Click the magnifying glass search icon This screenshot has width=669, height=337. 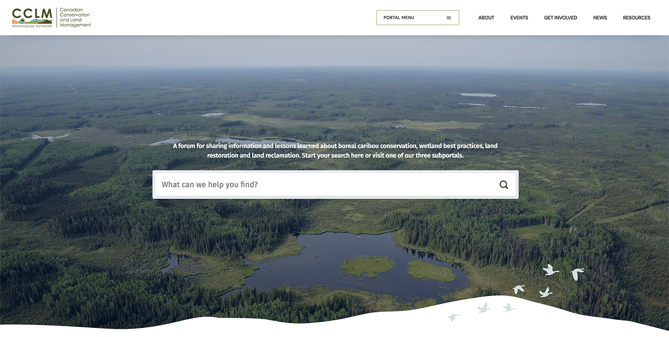click(x=504, y=185)
